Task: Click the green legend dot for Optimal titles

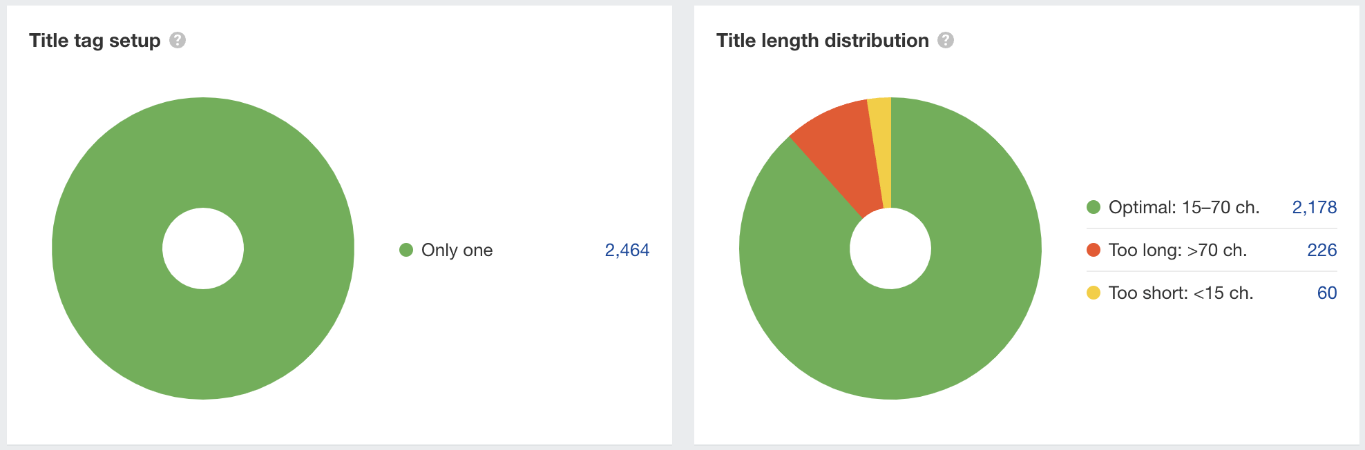Action: coord(1094,207)
